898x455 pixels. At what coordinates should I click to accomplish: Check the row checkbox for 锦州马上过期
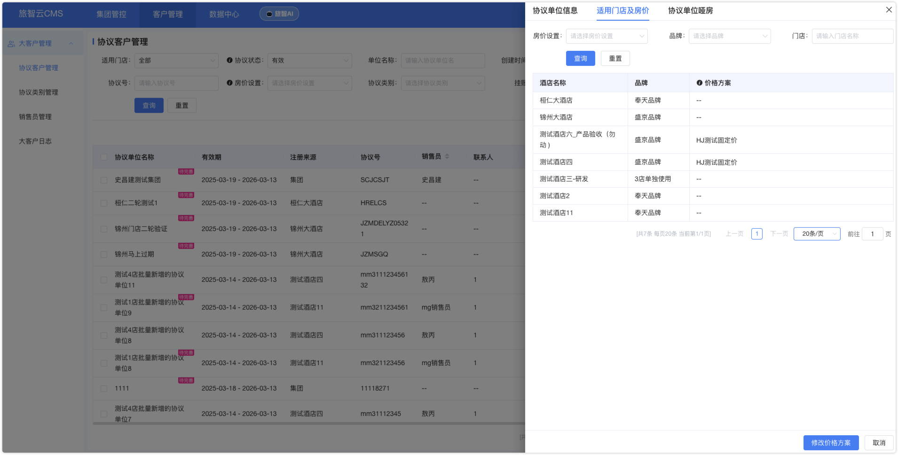(104, 255)
